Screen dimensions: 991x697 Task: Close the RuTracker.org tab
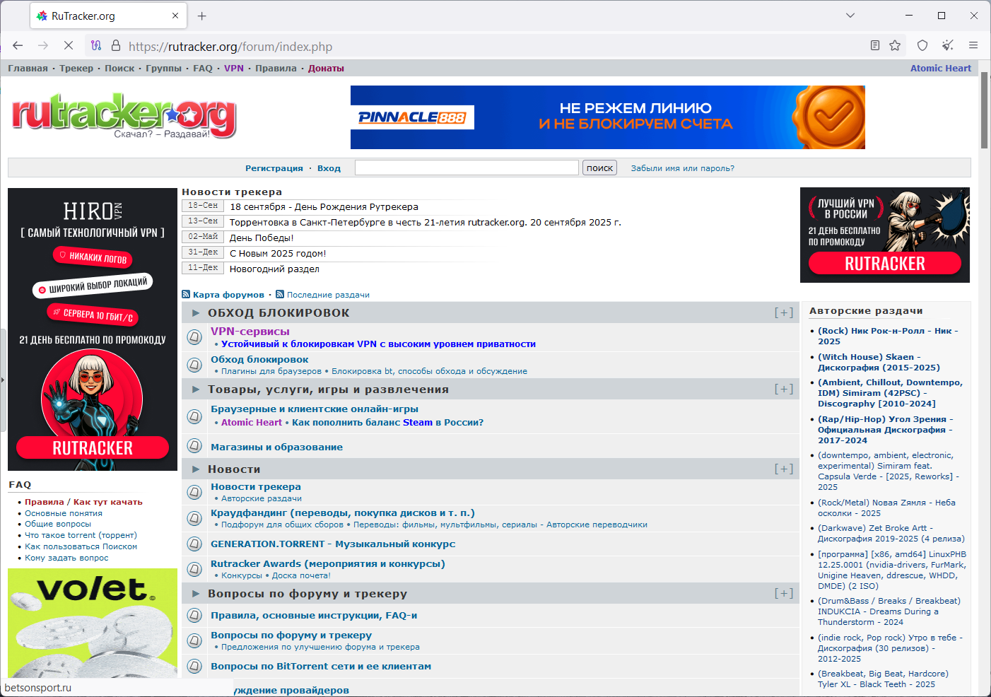coord(175,16)
